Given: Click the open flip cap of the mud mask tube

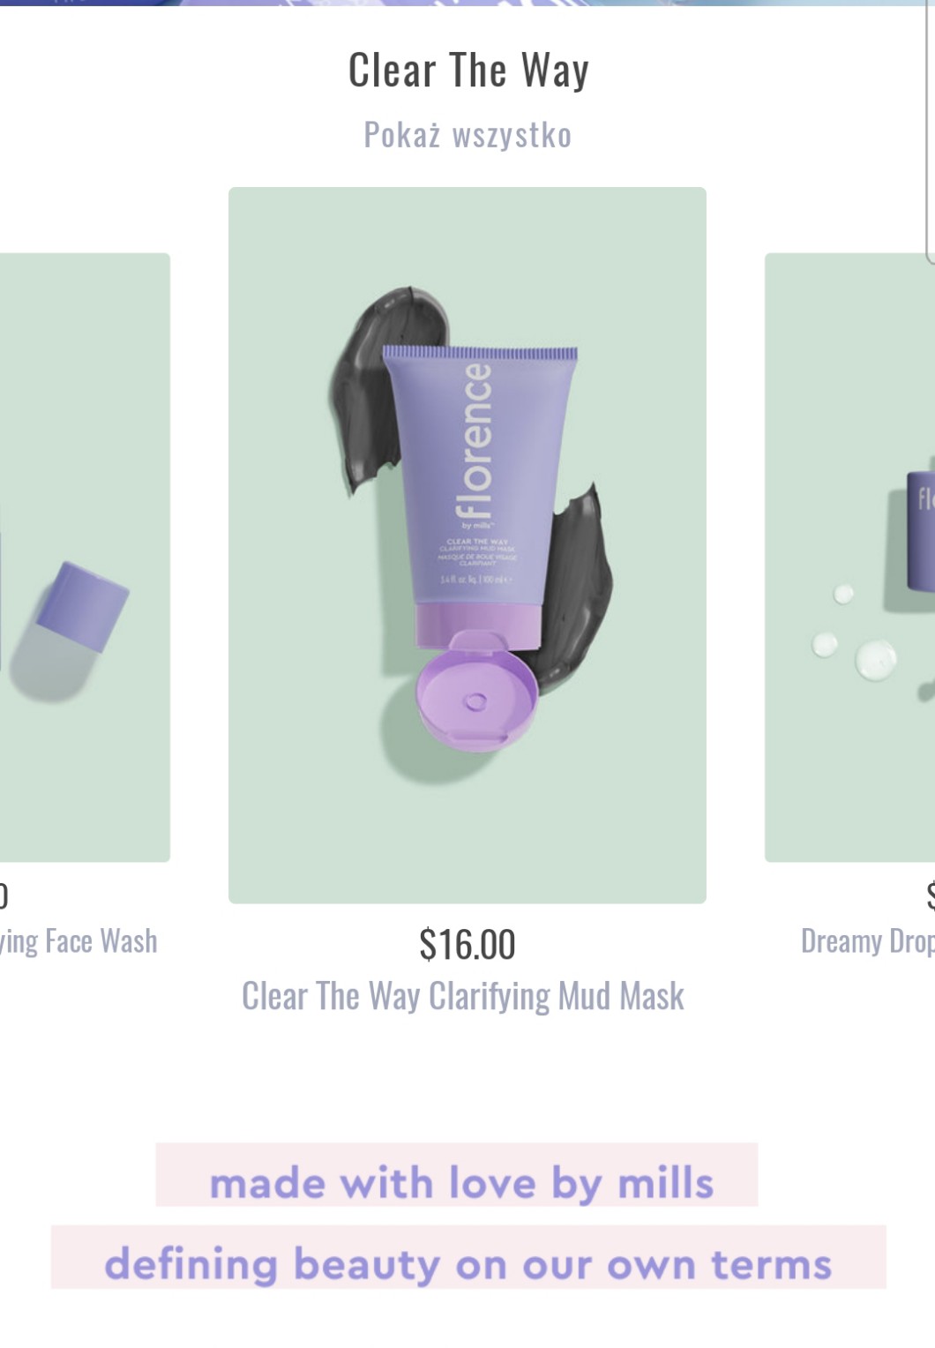Looking at the screenshot, I should pyautogui.click(x=476, y=690).
